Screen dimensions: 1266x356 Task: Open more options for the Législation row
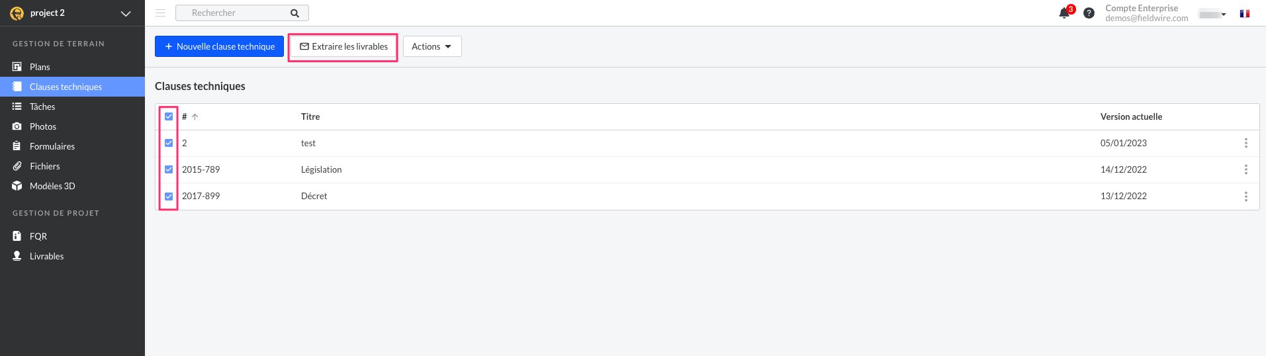click(x=1245, y=169)
